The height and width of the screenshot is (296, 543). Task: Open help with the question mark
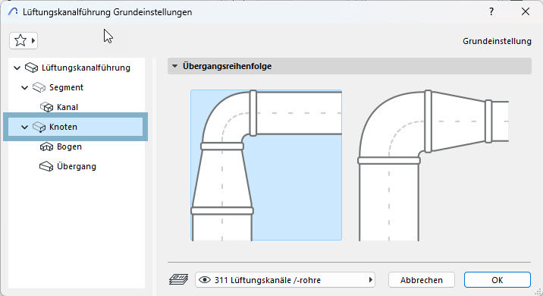pos(491,12)
